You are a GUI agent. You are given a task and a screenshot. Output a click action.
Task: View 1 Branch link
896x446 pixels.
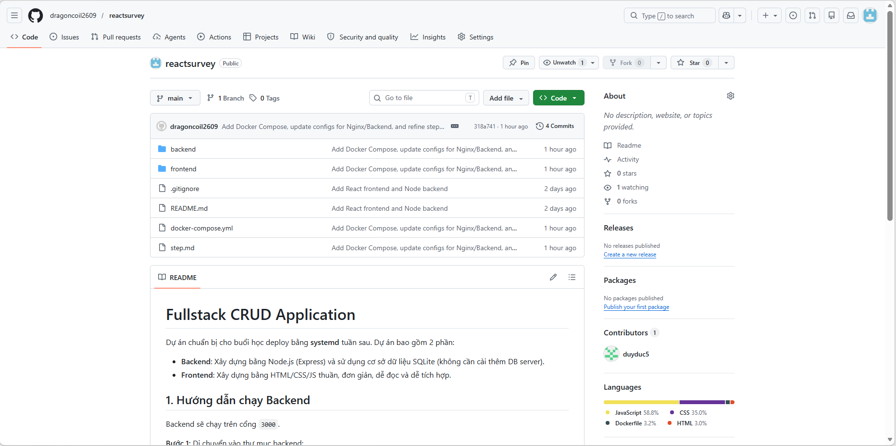(x=225, y=98)
